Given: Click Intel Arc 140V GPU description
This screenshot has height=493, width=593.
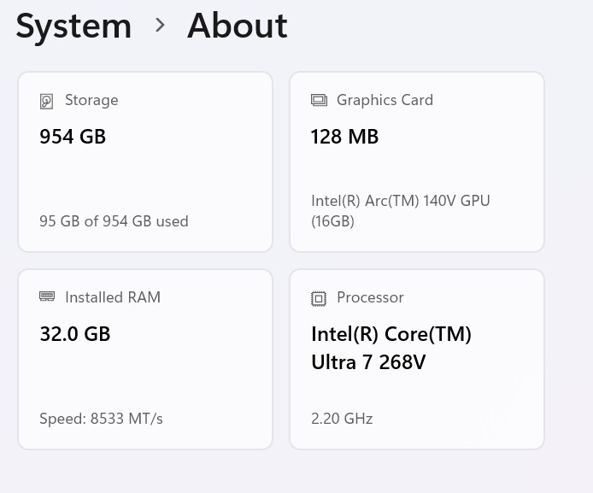Looking at the screenshot, I should point(400,211).
